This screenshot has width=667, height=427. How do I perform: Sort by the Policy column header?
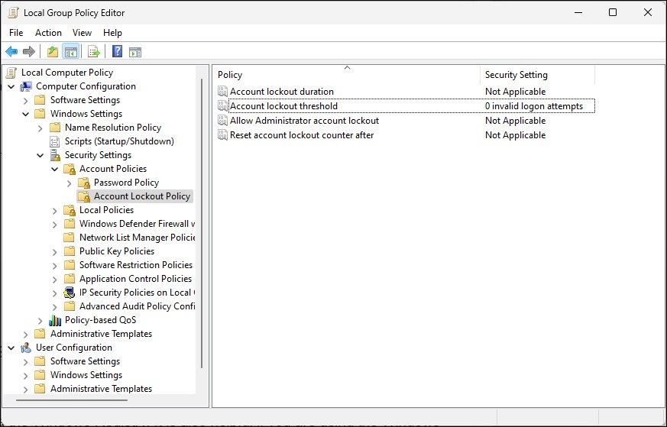click(347, 75)
